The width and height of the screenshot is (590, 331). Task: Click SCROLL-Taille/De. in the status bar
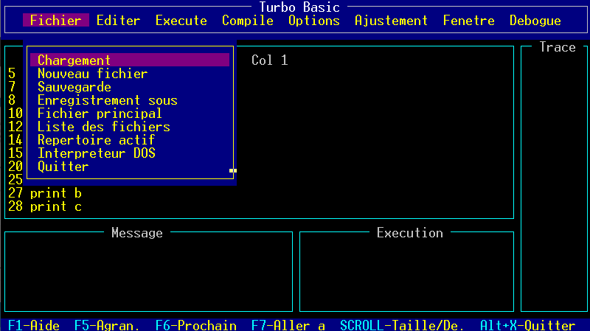(402, 325)
